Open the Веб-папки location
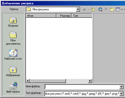 (13, 87)
